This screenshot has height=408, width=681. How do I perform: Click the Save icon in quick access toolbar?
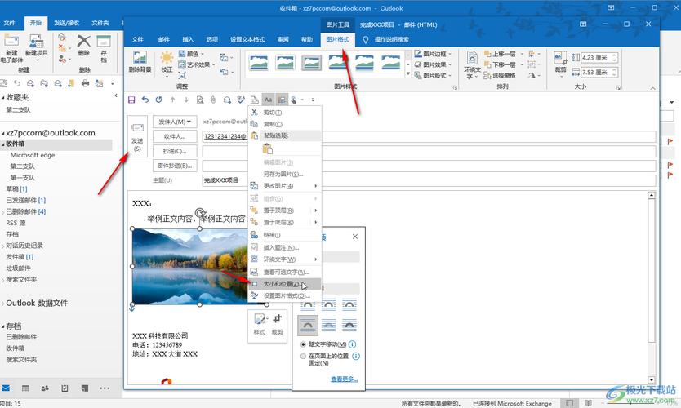[x=131, y=100]
